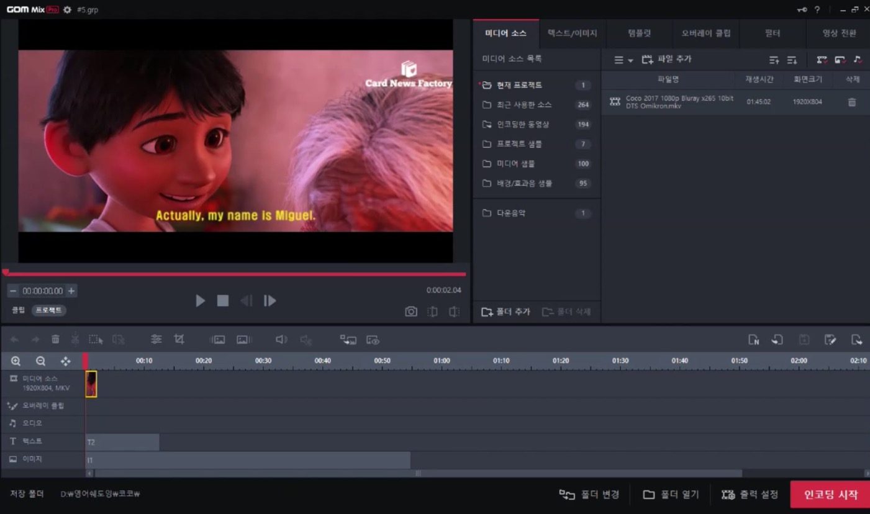
Task: Click the region select cursor icon
Action: tap(96, 339)
